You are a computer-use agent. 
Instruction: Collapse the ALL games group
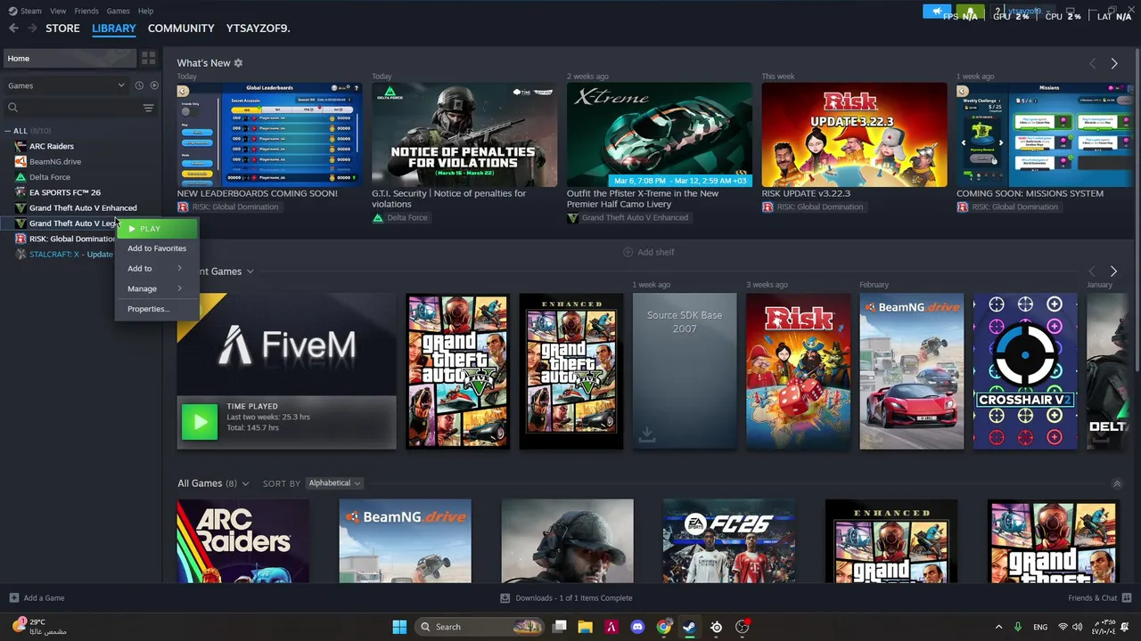[x=8, y=131]
